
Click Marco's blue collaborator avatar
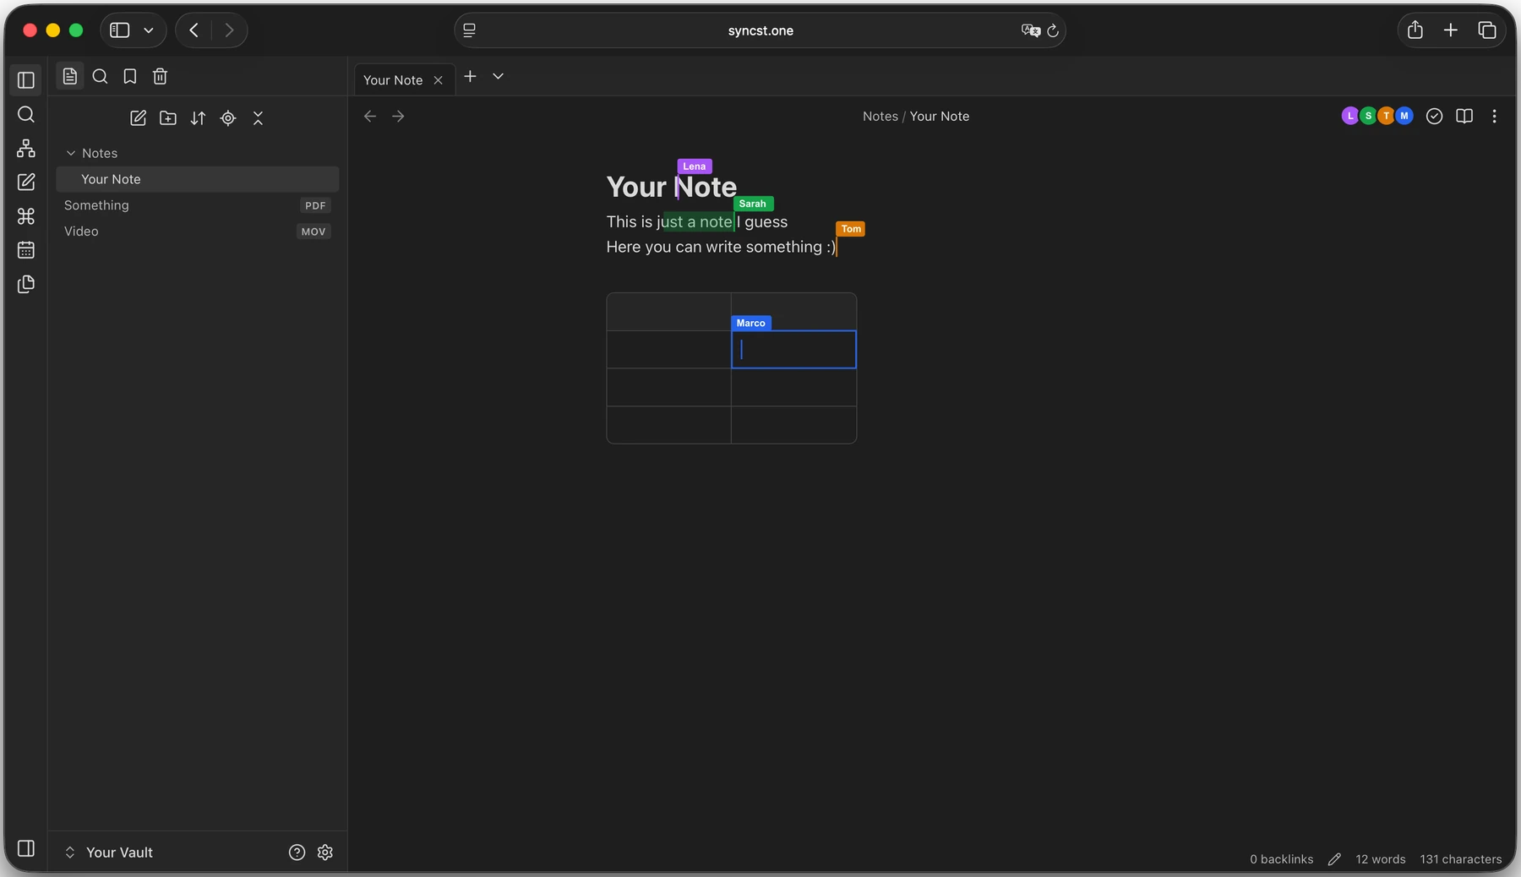1404,116
